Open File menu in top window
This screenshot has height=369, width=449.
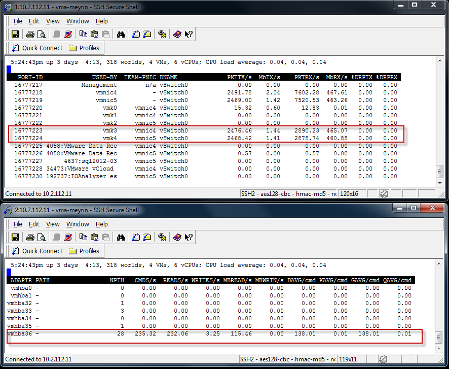(x=18, y=21)
